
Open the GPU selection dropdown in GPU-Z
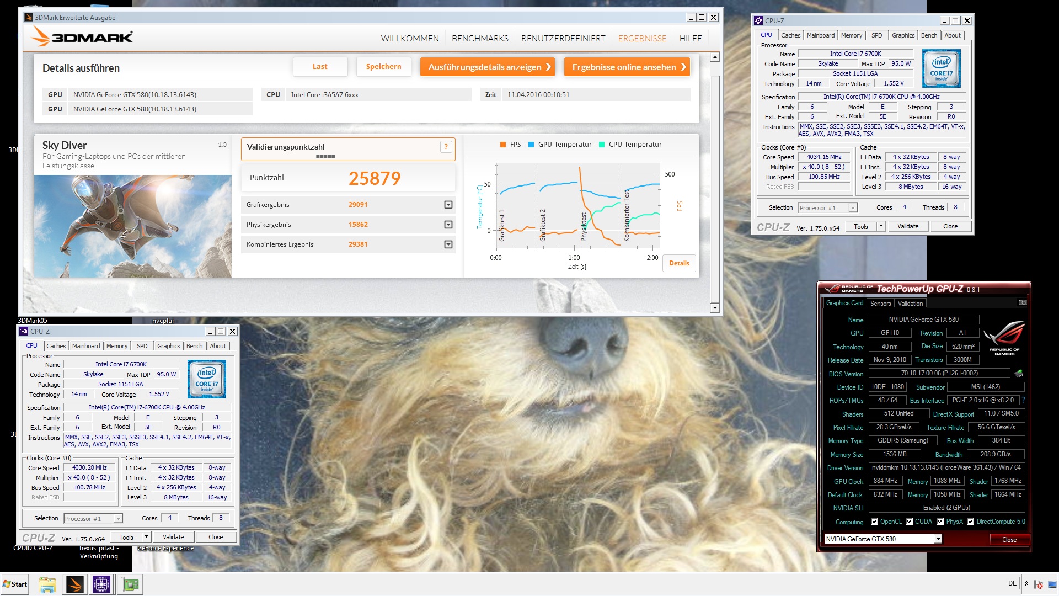(938, 539)
